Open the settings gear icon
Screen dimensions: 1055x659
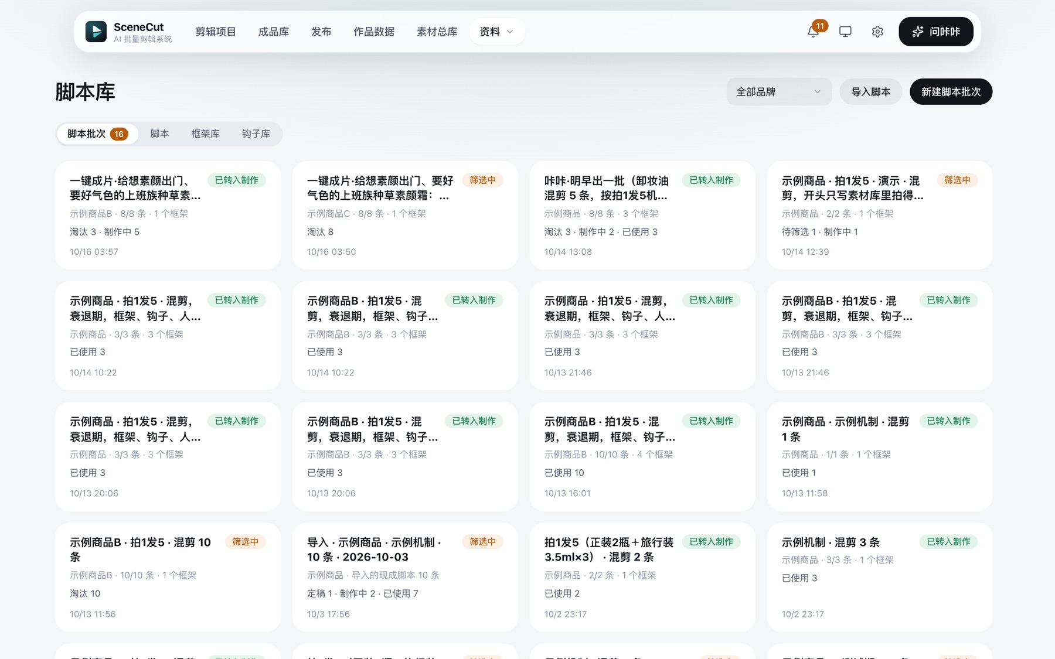coord(877,32)
